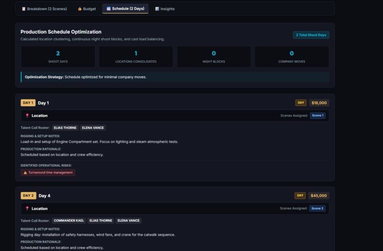Click the Day 1 title text
383x251 pixels.
tap(43, 103)
